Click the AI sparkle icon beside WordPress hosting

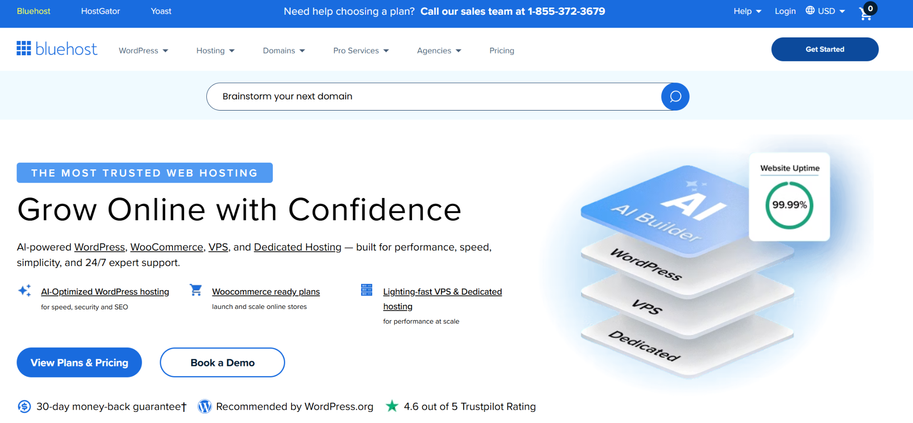tap(25, 291)
